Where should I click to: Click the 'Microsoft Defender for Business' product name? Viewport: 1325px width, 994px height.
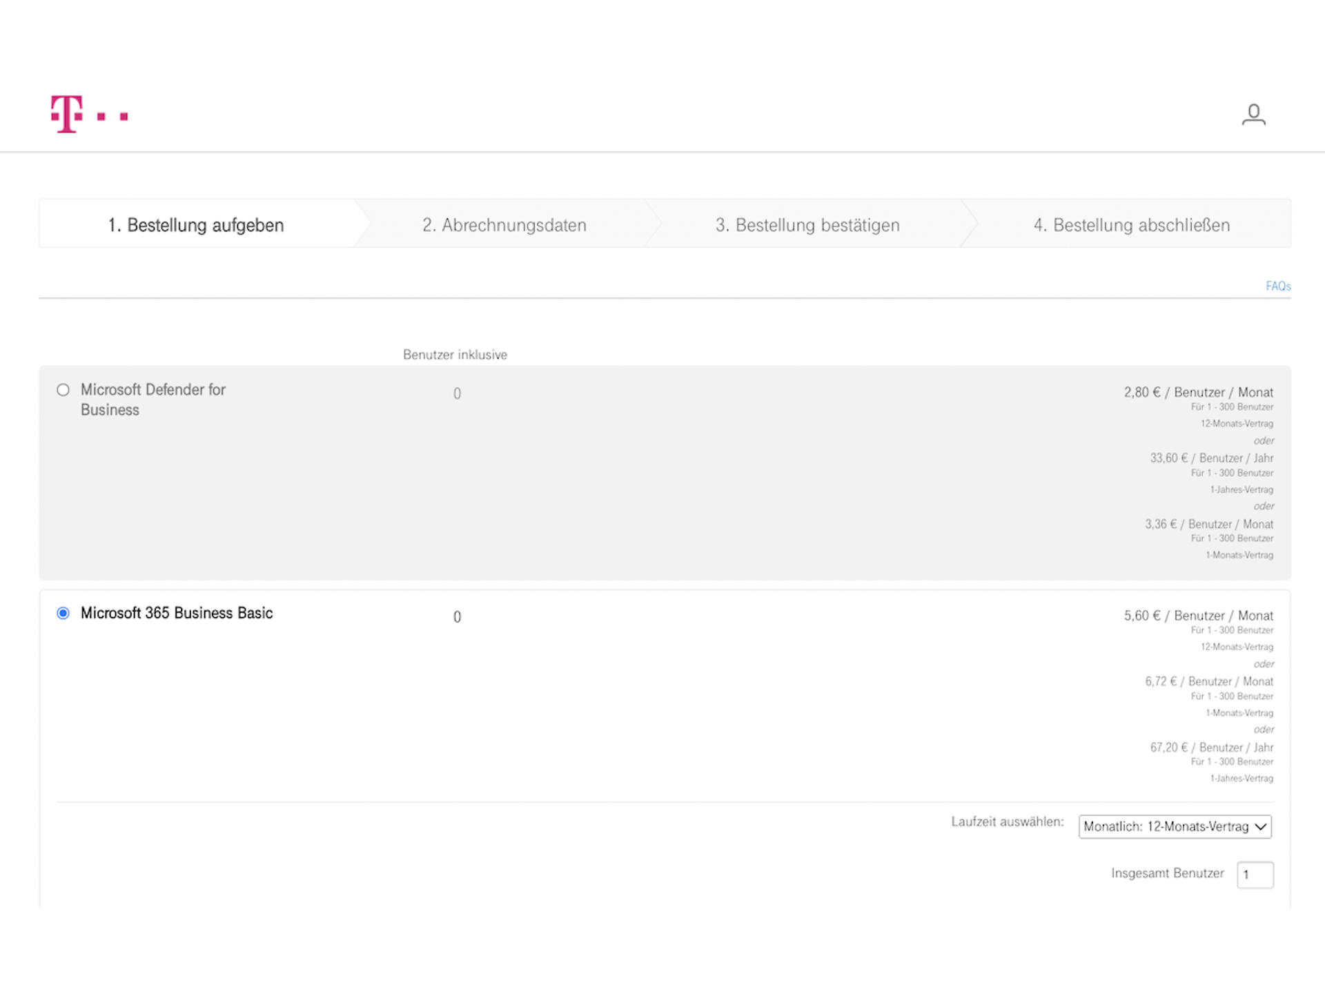click(153, 399)
